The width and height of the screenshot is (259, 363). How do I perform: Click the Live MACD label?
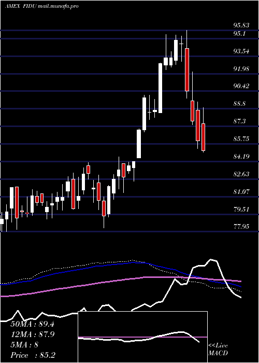tap(218, 350)
